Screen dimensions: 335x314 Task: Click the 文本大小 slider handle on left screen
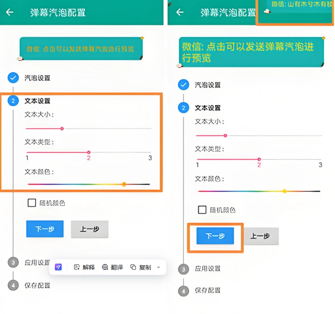pos(62,128)
